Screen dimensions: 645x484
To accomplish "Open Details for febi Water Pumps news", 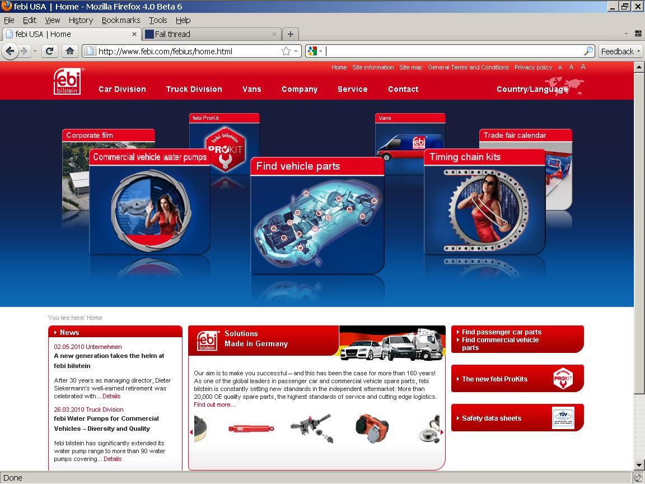I will [x=113, y=459].
